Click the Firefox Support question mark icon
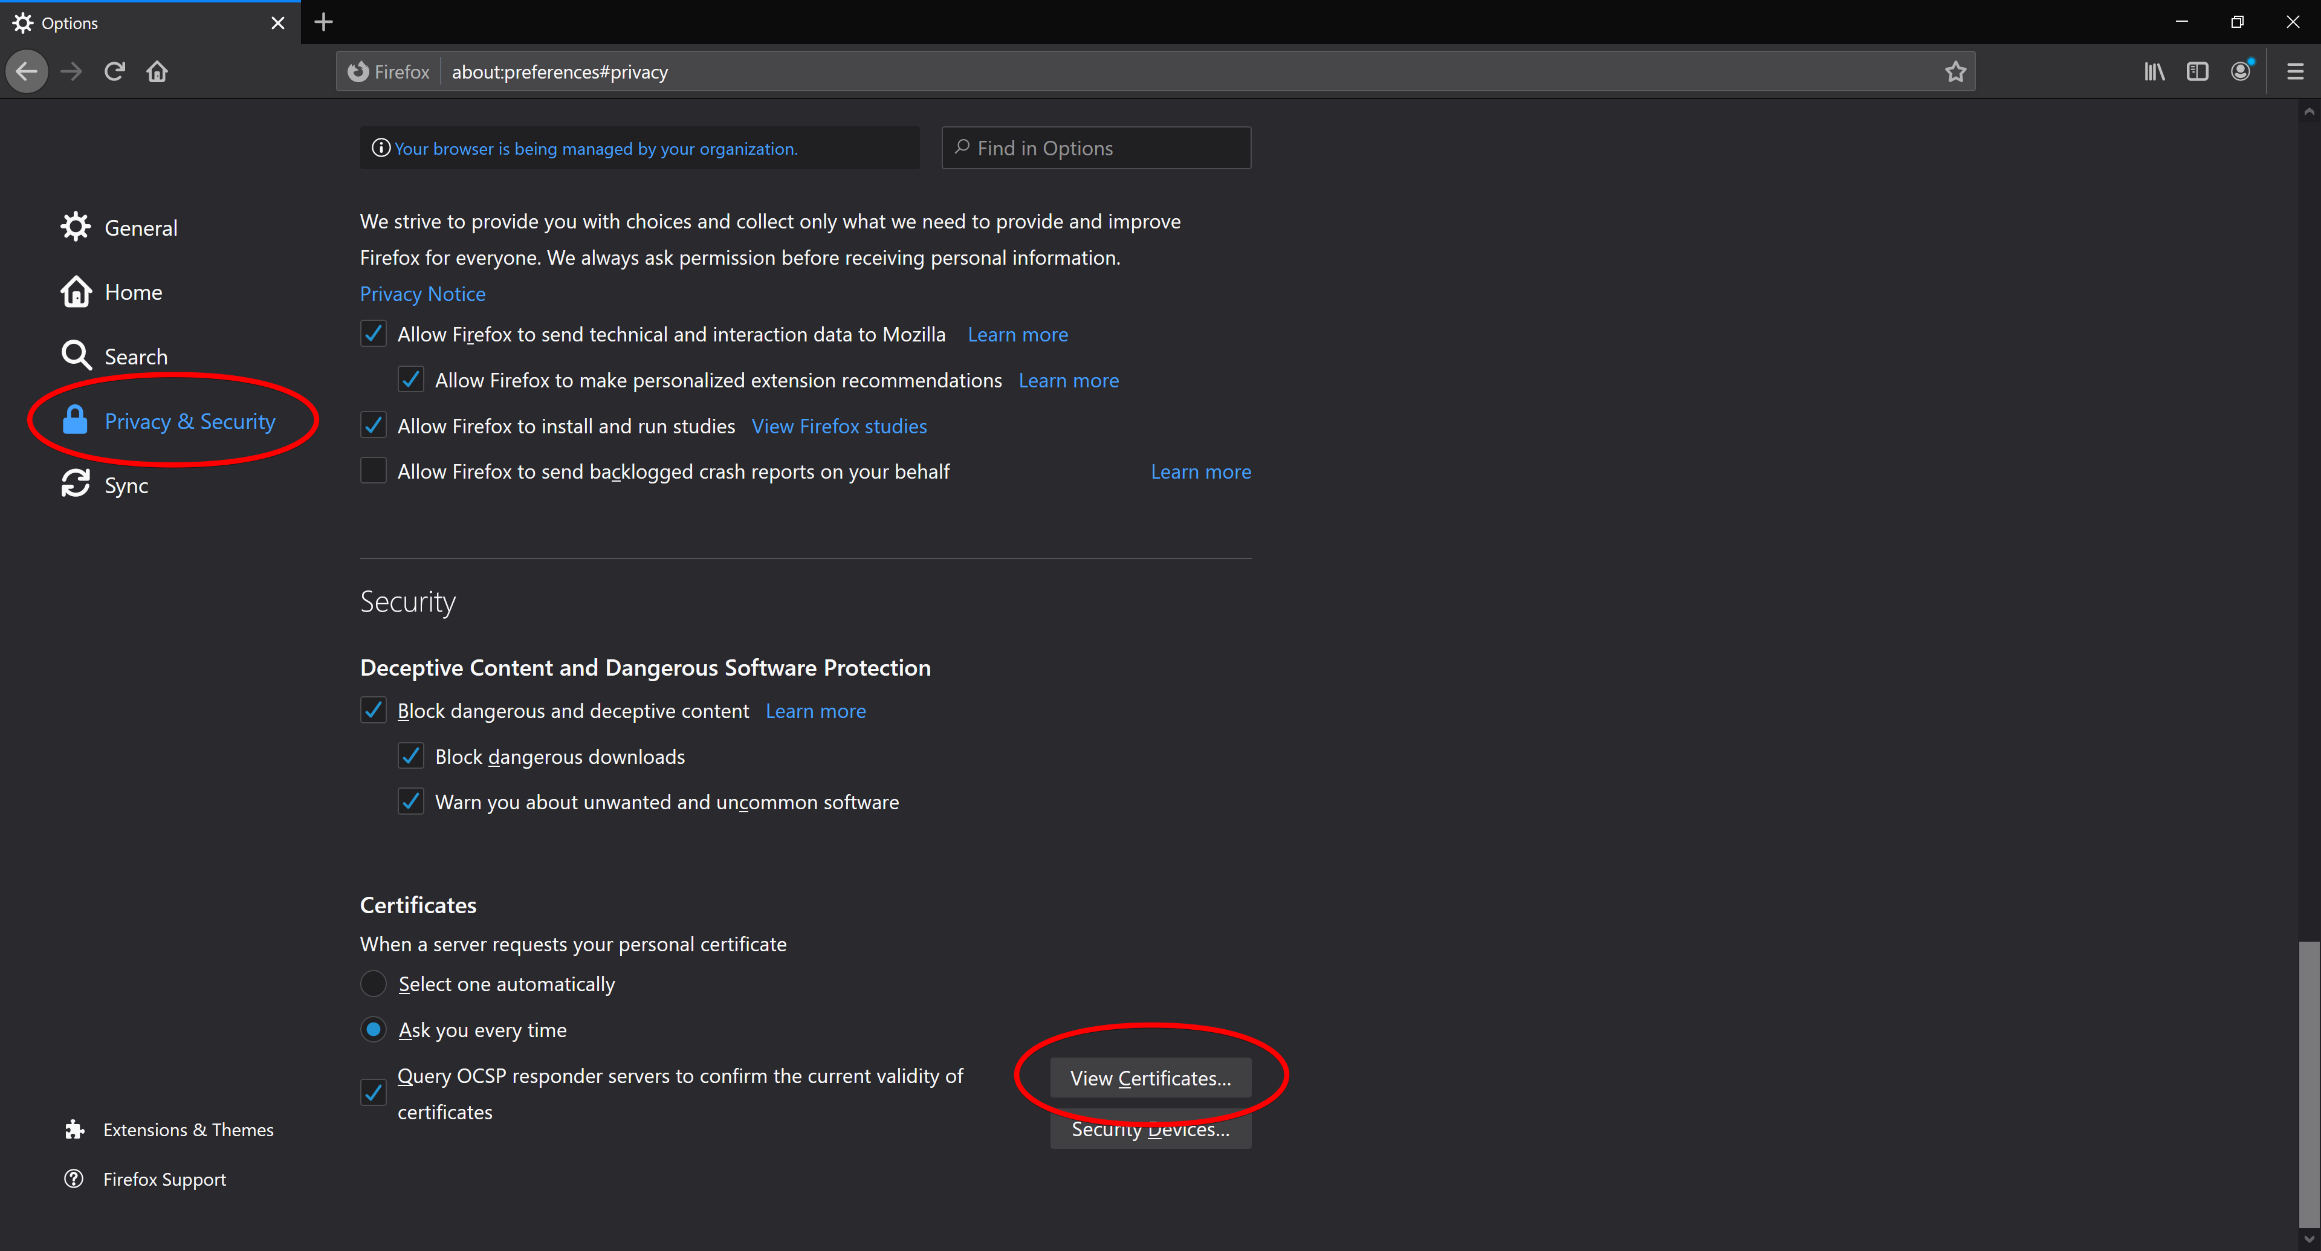 75,1179
